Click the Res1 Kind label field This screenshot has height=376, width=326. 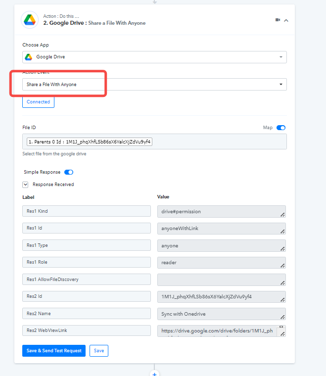click(x=87, y=211)
